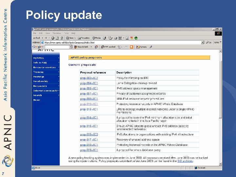Click the orange Blogger icon in Google toolbar
This screenshot has width=236, height=177.
[131, 47]
